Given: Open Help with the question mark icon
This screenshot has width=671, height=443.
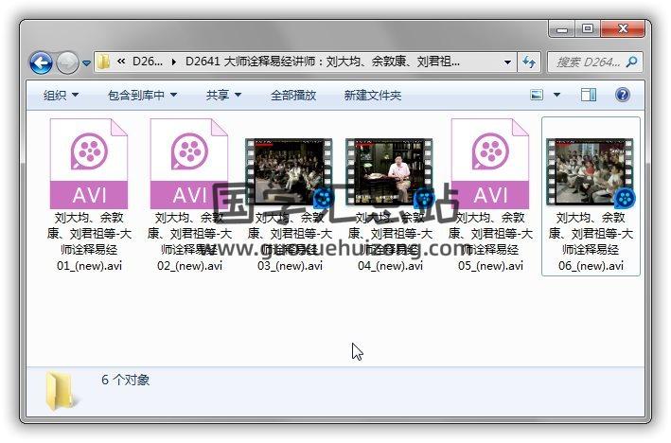Looking at the screenshot, I should coord(622,95).
